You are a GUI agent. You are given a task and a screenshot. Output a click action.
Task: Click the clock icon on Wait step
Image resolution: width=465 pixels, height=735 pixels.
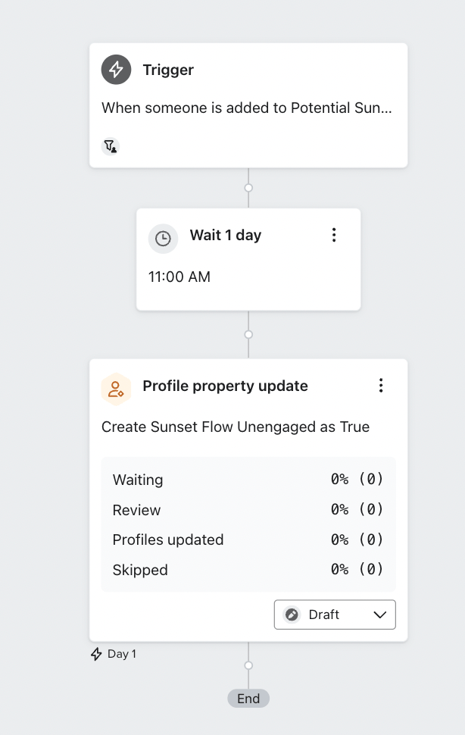click(163, 239)
